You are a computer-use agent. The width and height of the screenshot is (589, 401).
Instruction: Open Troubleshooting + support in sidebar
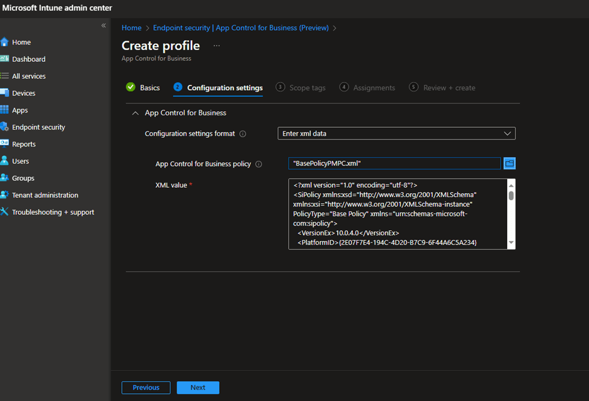(x=53, y=212)
